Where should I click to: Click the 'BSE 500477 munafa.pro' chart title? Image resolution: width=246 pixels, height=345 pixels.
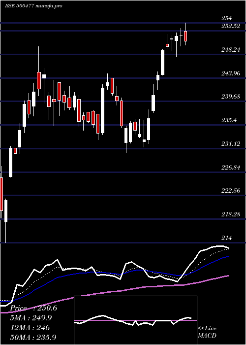[33, 6]
